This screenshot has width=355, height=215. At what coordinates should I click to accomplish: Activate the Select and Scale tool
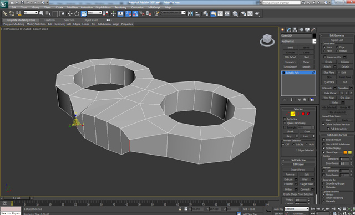tap(84, 13)
